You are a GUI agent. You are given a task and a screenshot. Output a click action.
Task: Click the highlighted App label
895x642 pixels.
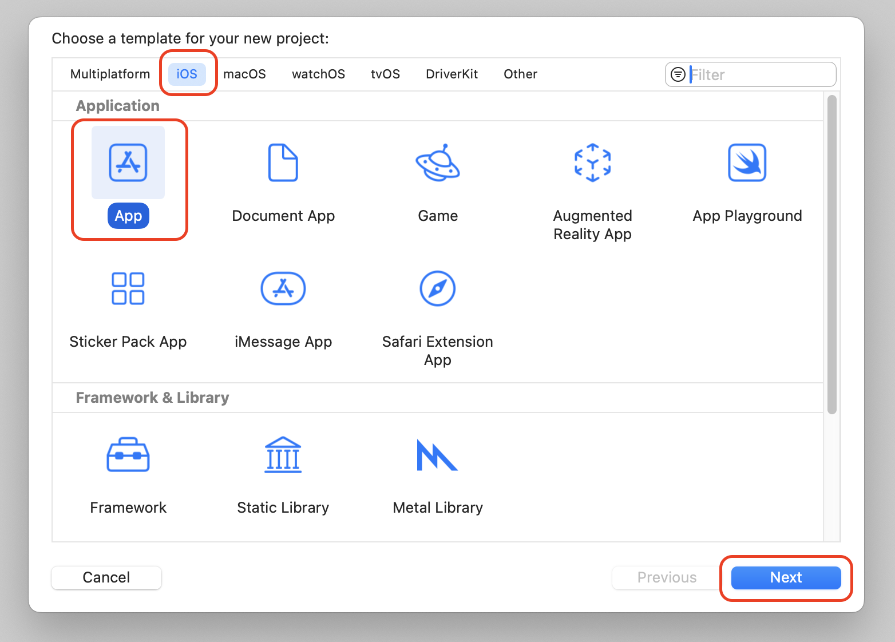pyautogui.click(x=128, y=216)
